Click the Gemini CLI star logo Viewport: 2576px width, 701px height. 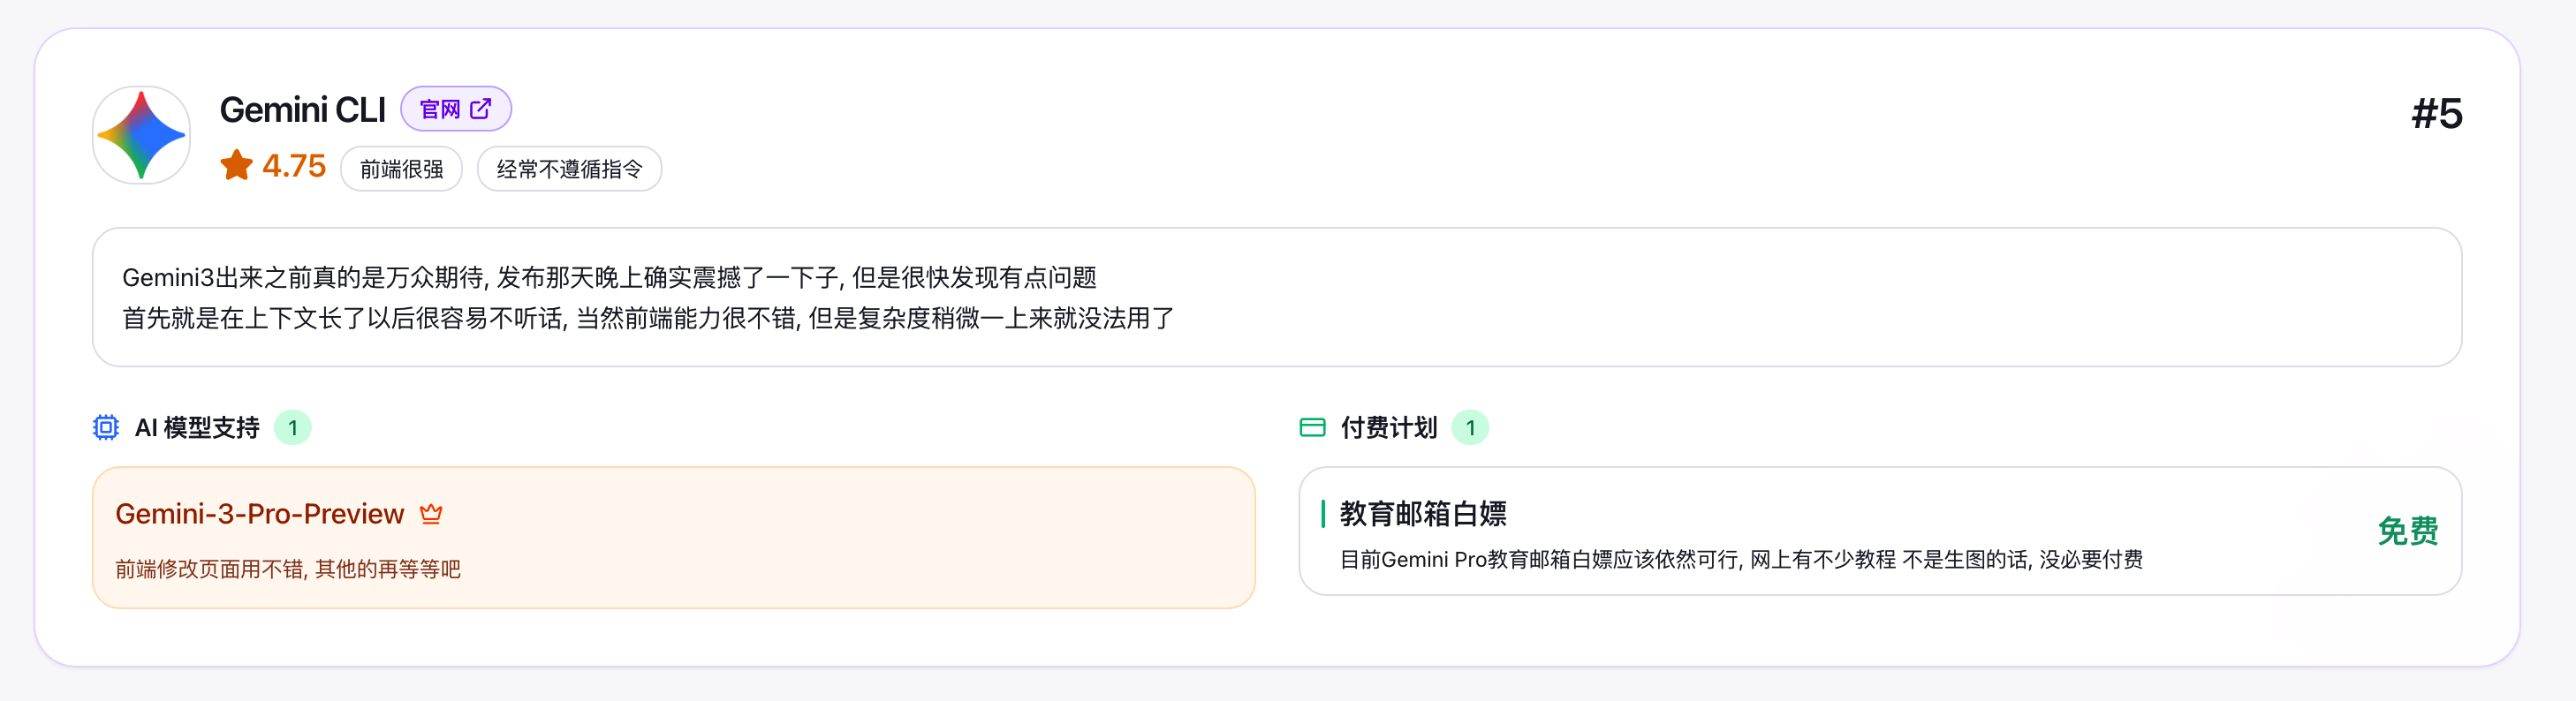pos(141,135)
